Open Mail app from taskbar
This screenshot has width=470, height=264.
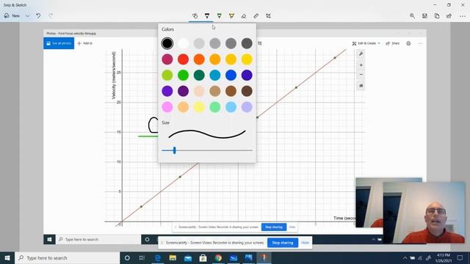click(x=188, y=257)
